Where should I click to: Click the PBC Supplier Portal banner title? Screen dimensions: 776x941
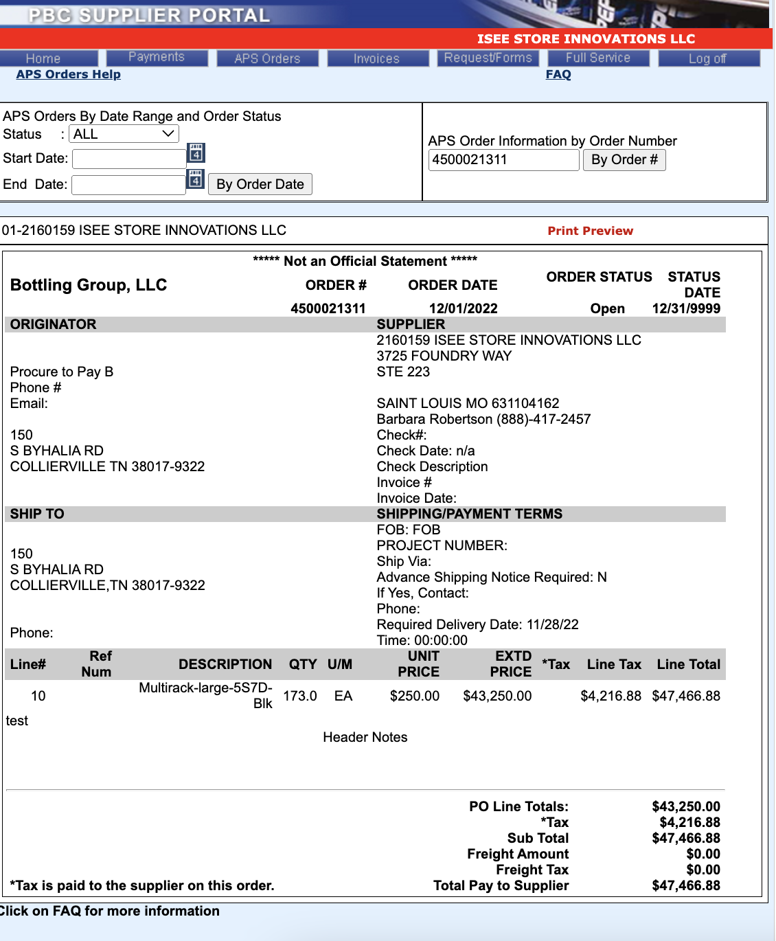(149, 15)
